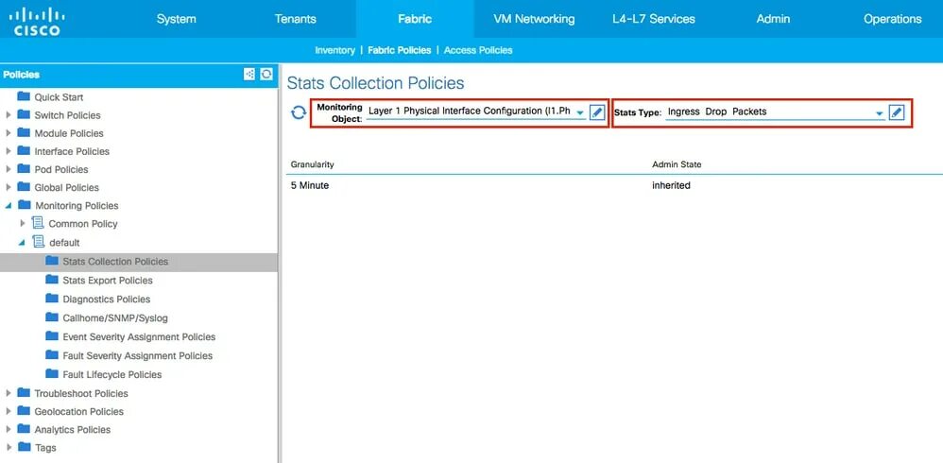Select Diagnostics Policies tree item
The height and width of the screenshot is (463, 943).
click(x=107, y=299)
